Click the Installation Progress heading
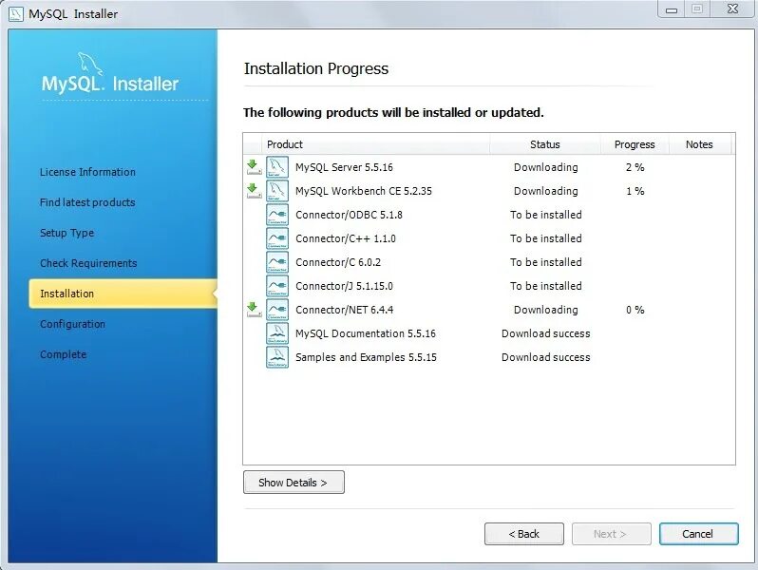This screenshot has height=570, width=758. tap(316, 69)
